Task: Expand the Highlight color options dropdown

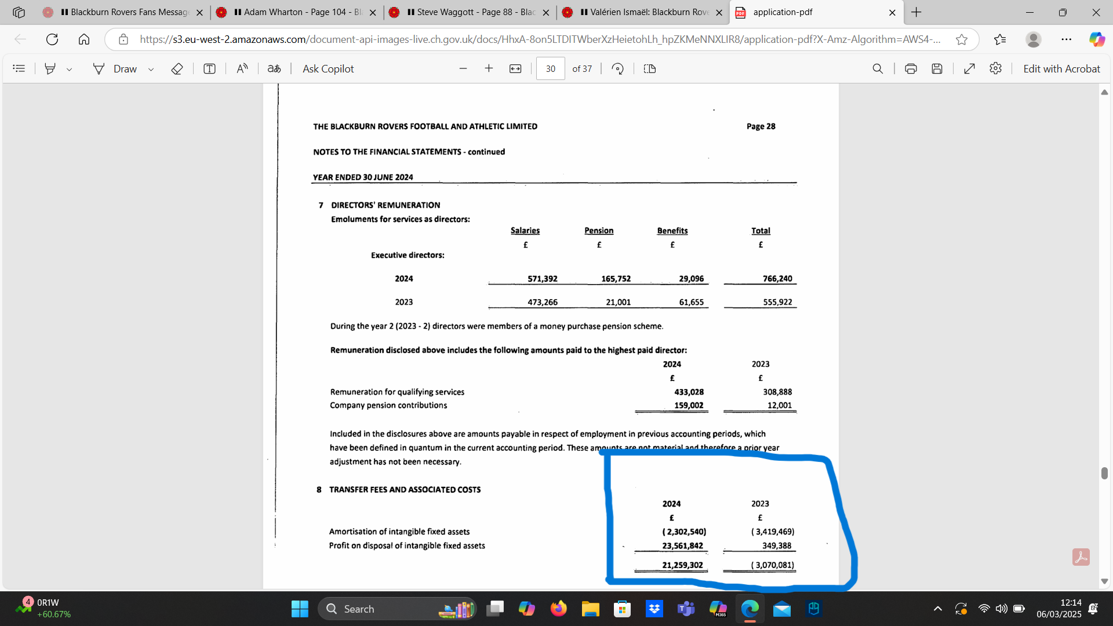Action: (x=69, y=69)
